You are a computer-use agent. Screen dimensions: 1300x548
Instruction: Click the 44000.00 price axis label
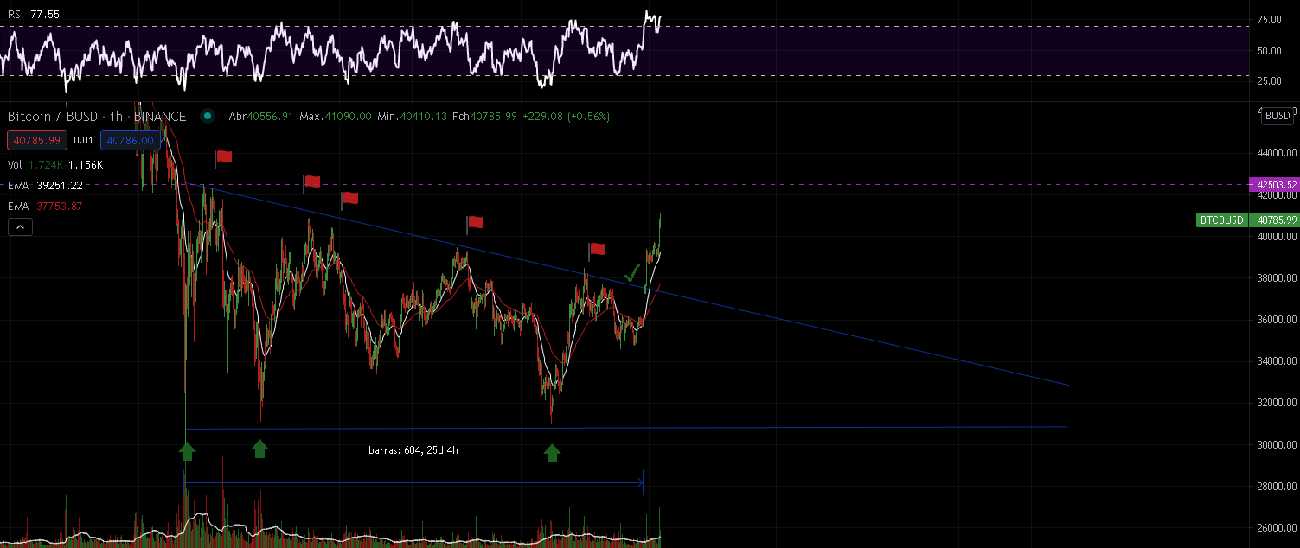tap(1275, 153)
